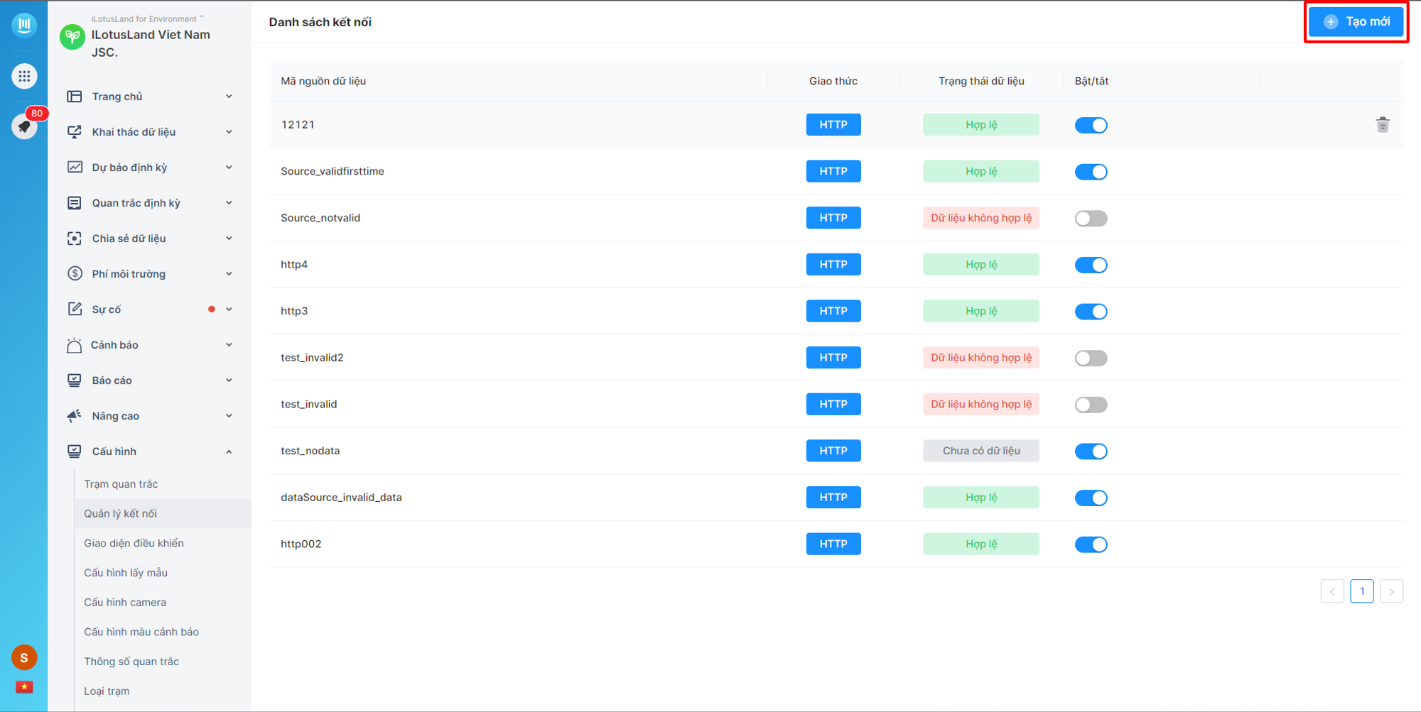The image size is (1421, 712).
Task: Open Cấu hình camera submenu item
Action: 163,602
